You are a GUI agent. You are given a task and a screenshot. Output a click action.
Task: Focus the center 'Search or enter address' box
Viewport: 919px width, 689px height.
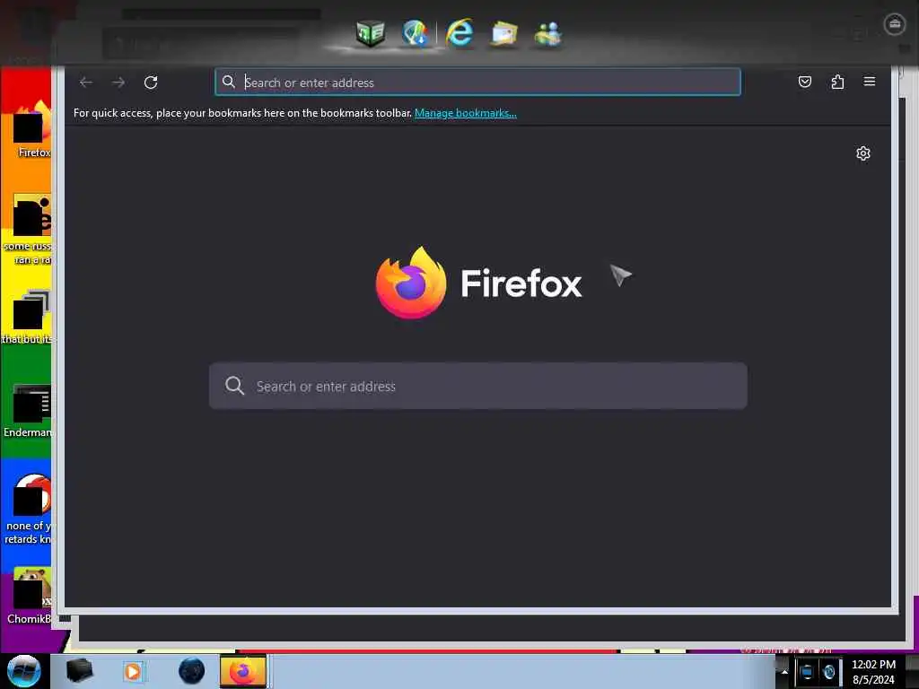point(477,386)
